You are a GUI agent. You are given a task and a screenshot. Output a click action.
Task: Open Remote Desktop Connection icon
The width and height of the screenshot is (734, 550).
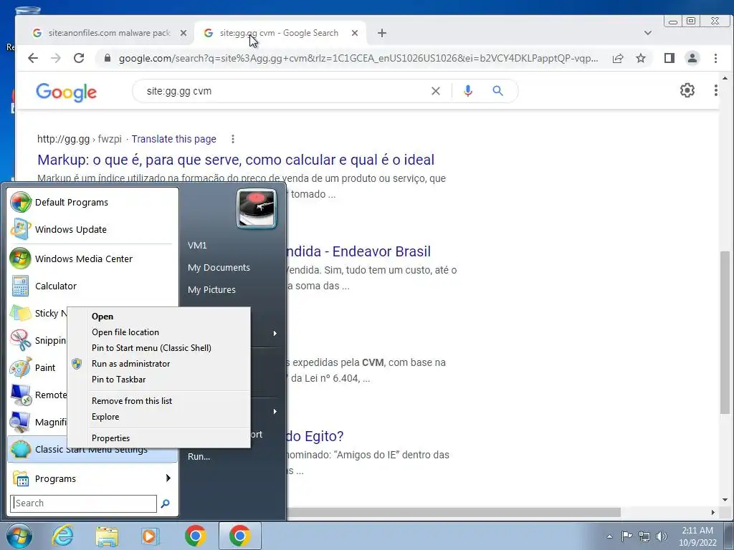pyautogui.click(x=20, y=395)
